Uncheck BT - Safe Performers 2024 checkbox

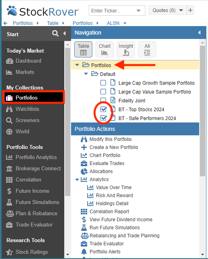104,118
